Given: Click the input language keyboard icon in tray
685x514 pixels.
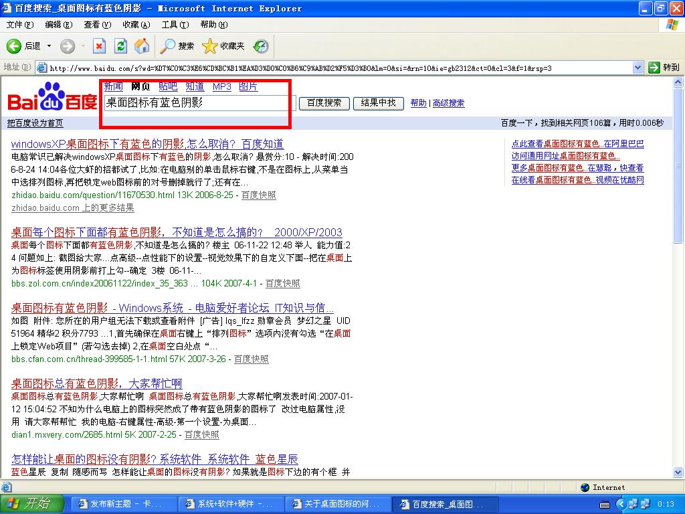Looking at the screenshot, I should point(605,505).
